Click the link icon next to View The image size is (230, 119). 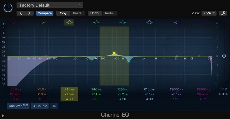pos(223,13)
